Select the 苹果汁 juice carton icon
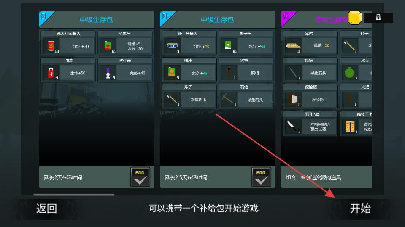This screenshot has height=227, width=405. point(108,46)
